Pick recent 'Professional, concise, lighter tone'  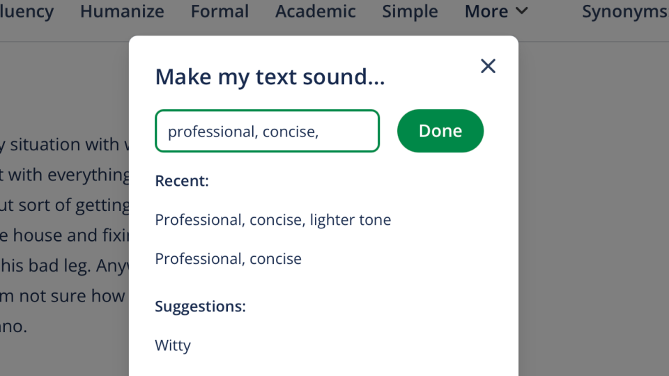(x=272, y=220)
